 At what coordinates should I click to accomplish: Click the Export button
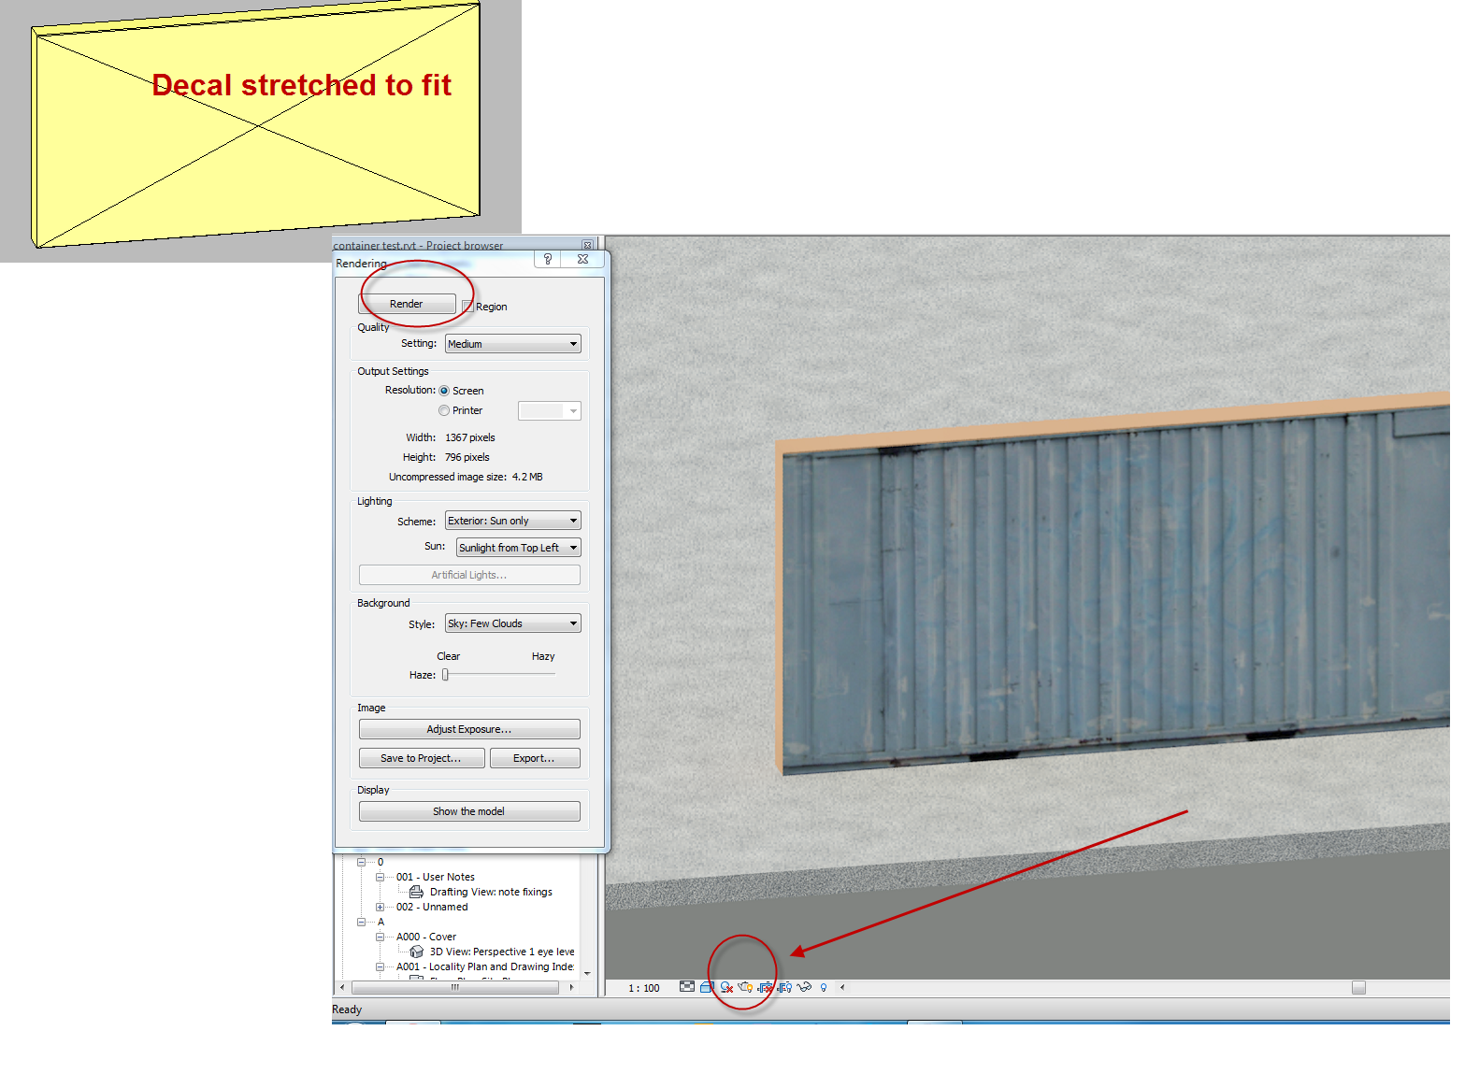pos(535,758)
